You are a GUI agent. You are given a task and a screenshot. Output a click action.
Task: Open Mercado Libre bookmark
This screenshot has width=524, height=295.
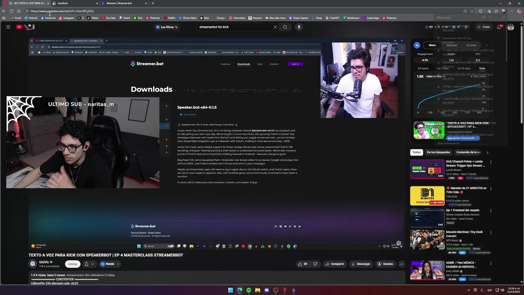275,18
